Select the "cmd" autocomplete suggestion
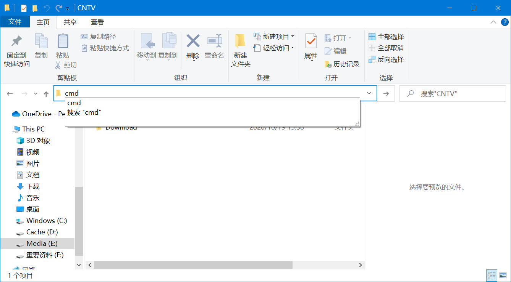 tap(74, 103)
